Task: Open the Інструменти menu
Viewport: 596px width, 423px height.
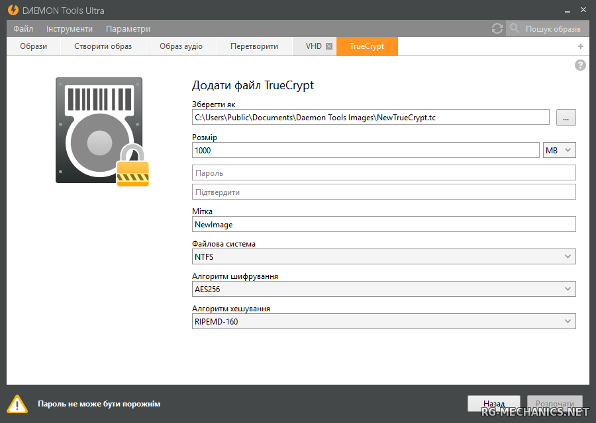Action: pos(70,28)
